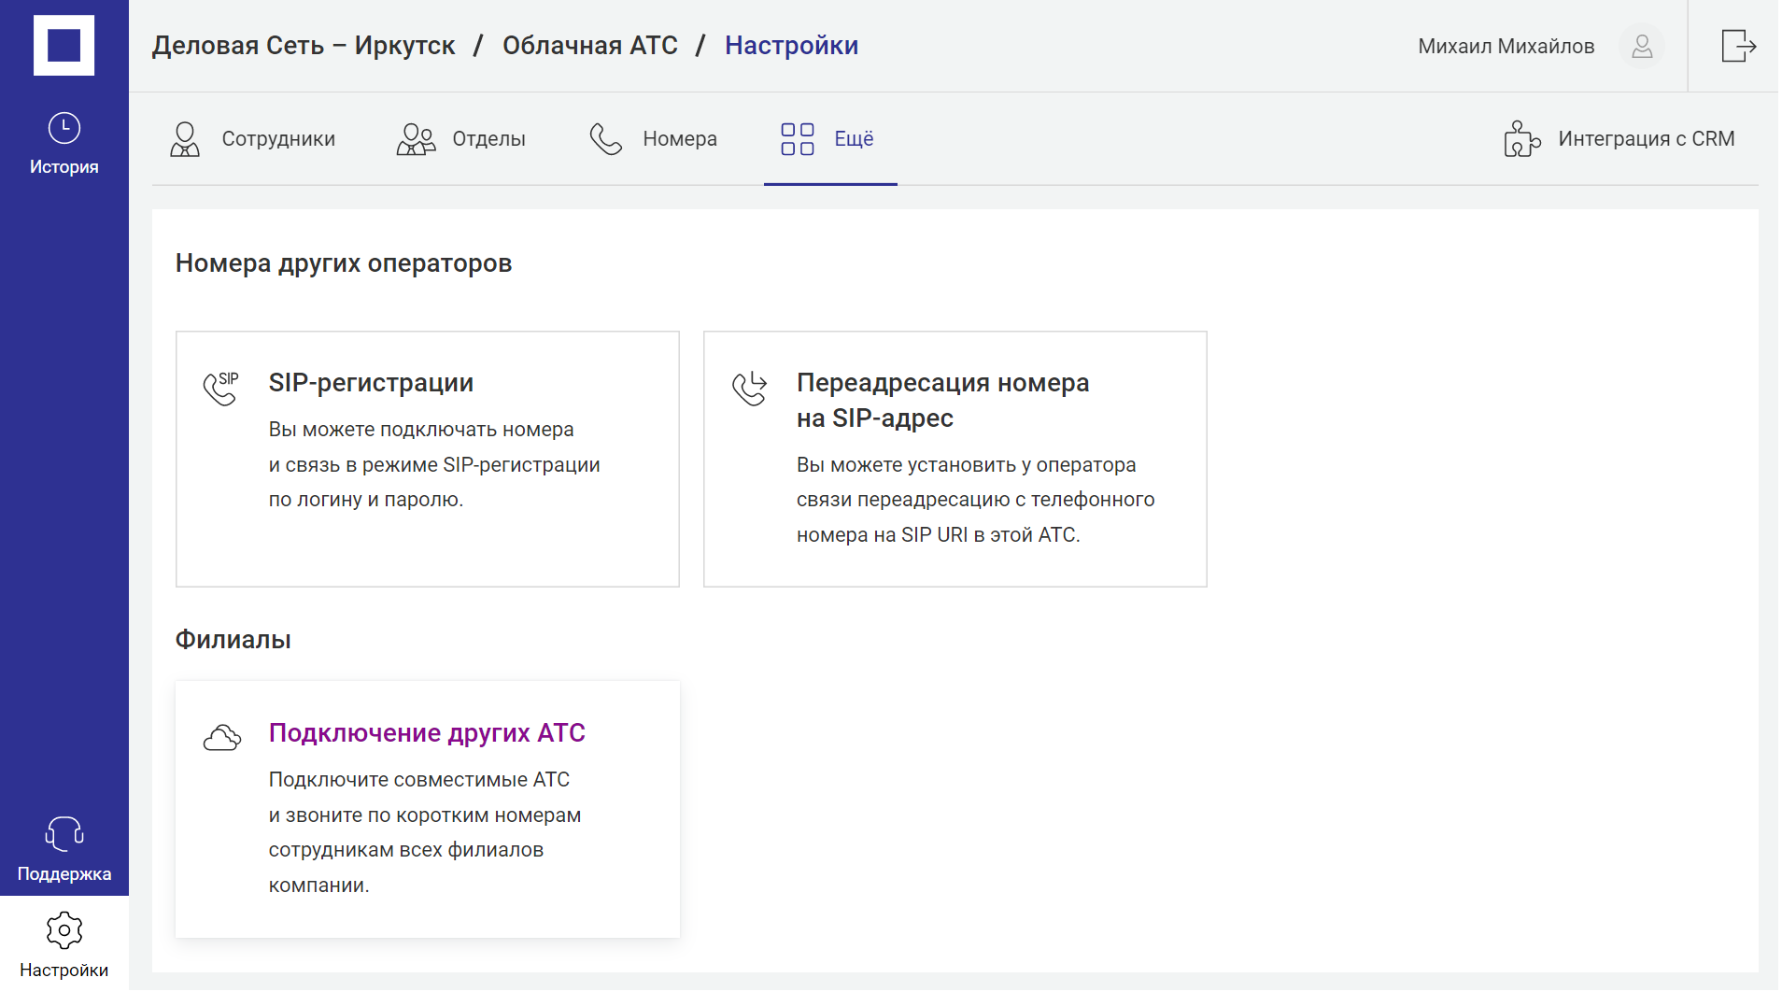Click the Ещё grid icon
This screenshot has width=1782, height=992.
(x=798, y=139)
